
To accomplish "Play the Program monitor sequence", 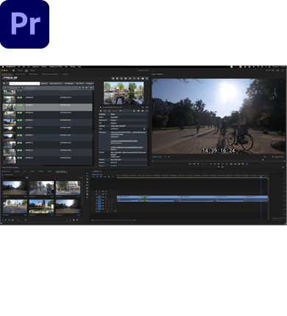I will point(219,164).
